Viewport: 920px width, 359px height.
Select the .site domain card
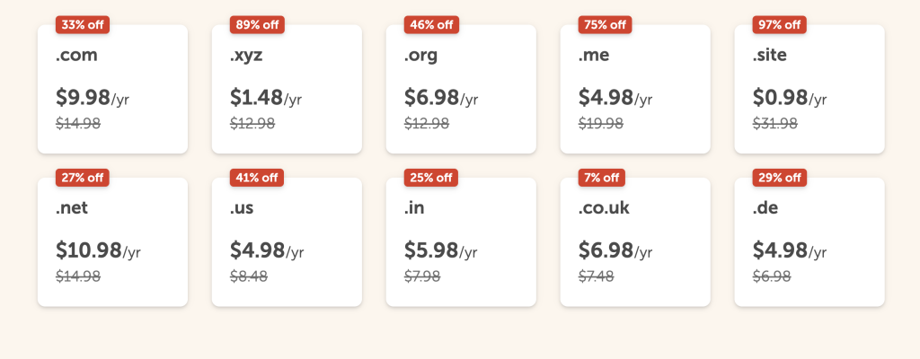pyautogui.click(x=809, y=89)
